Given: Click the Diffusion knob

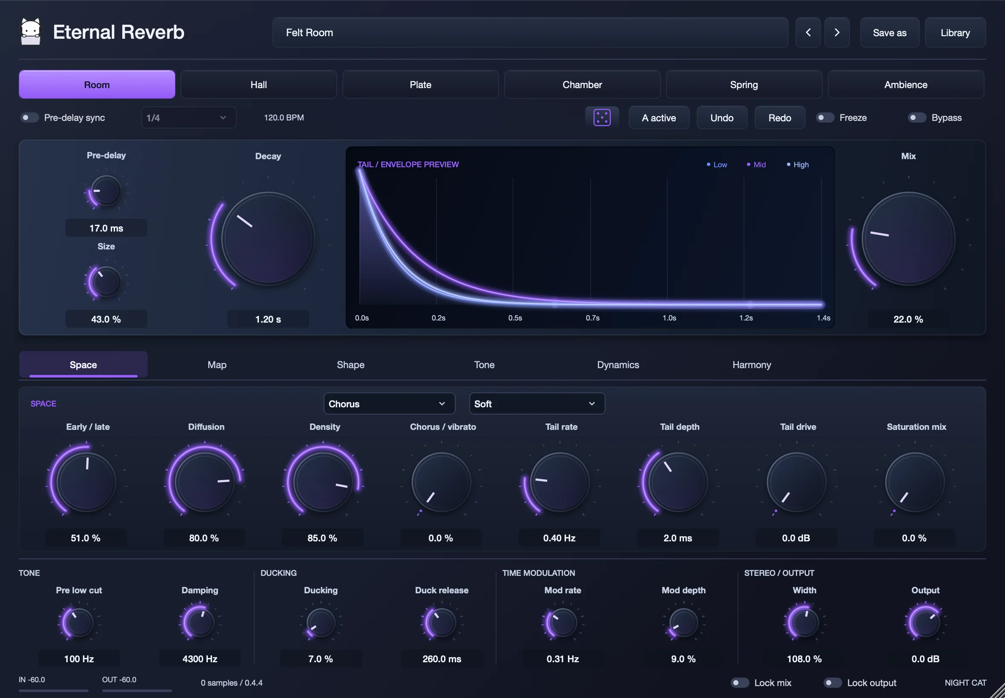Looking at the screenshot, I should 204,482.
